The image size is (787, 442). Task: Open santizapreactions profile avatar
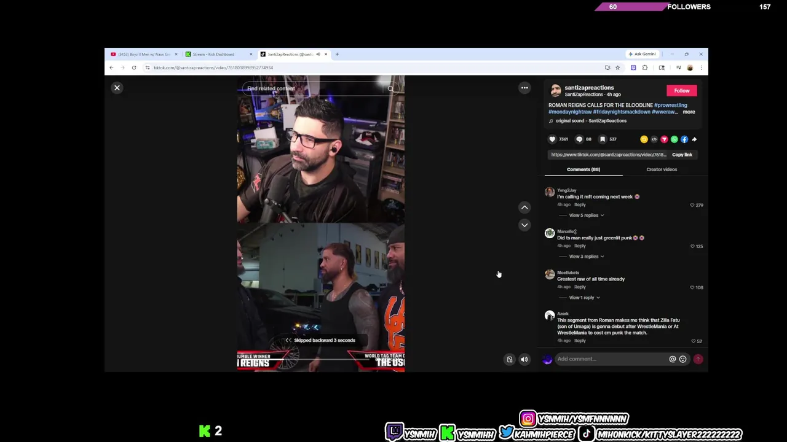click(556, 91)
